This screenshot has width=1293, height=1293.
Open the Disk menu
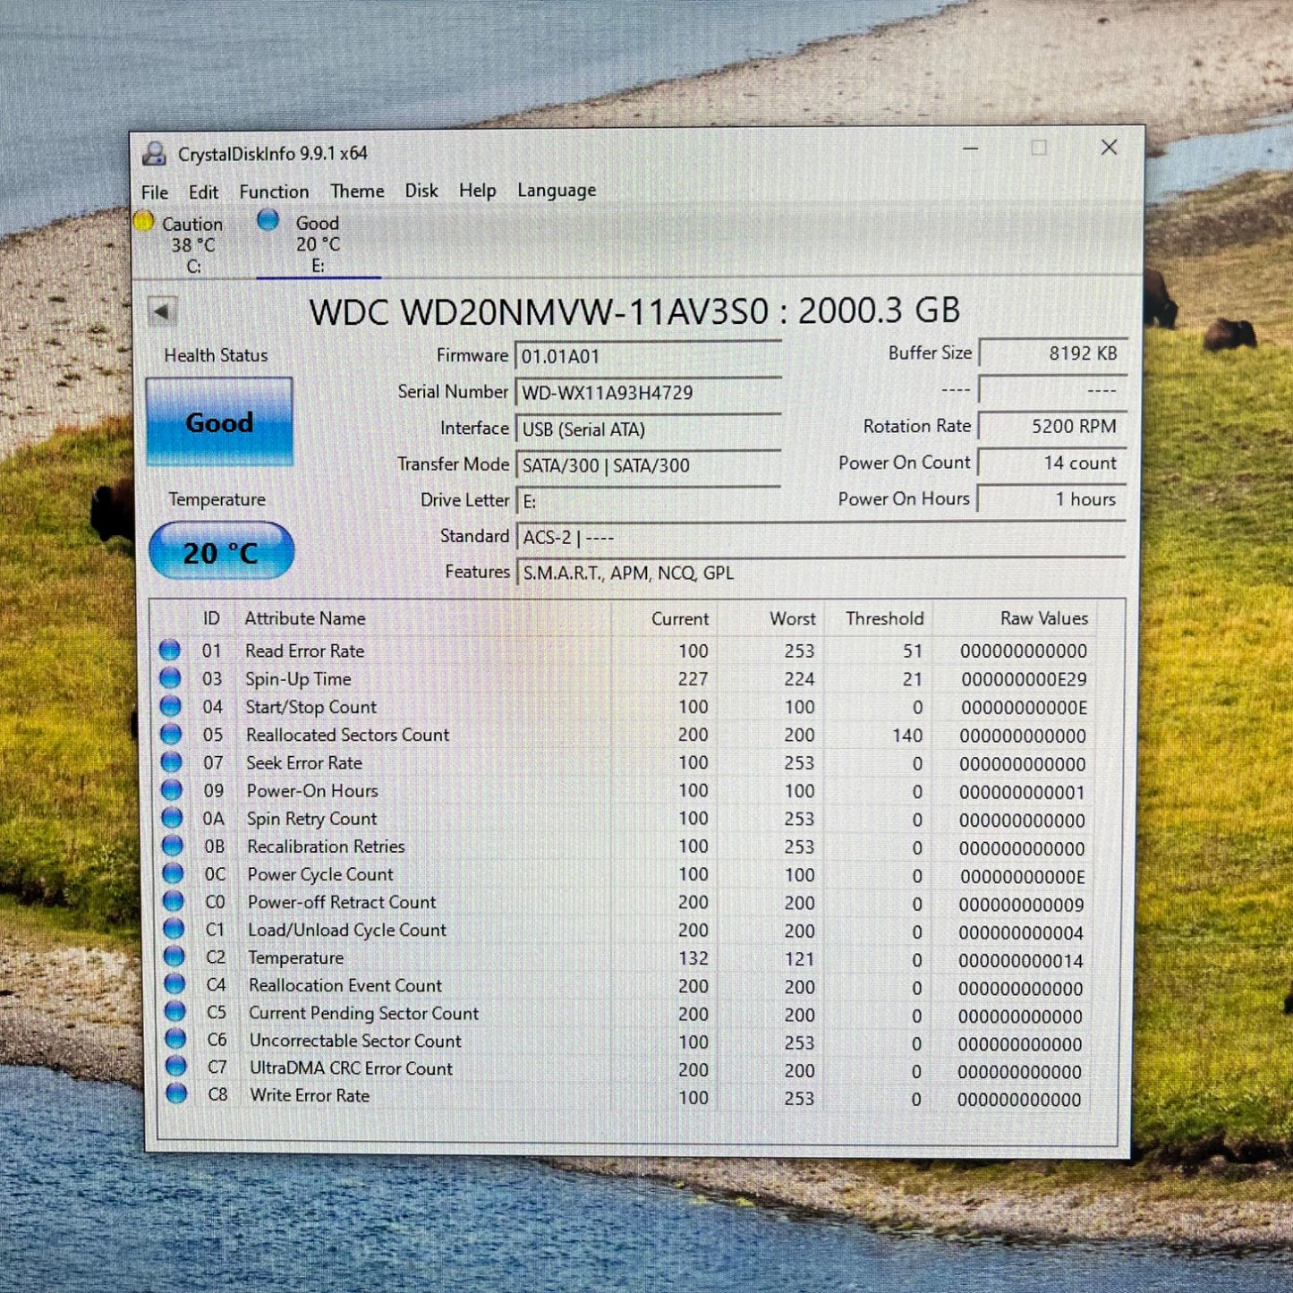[421, 191]
